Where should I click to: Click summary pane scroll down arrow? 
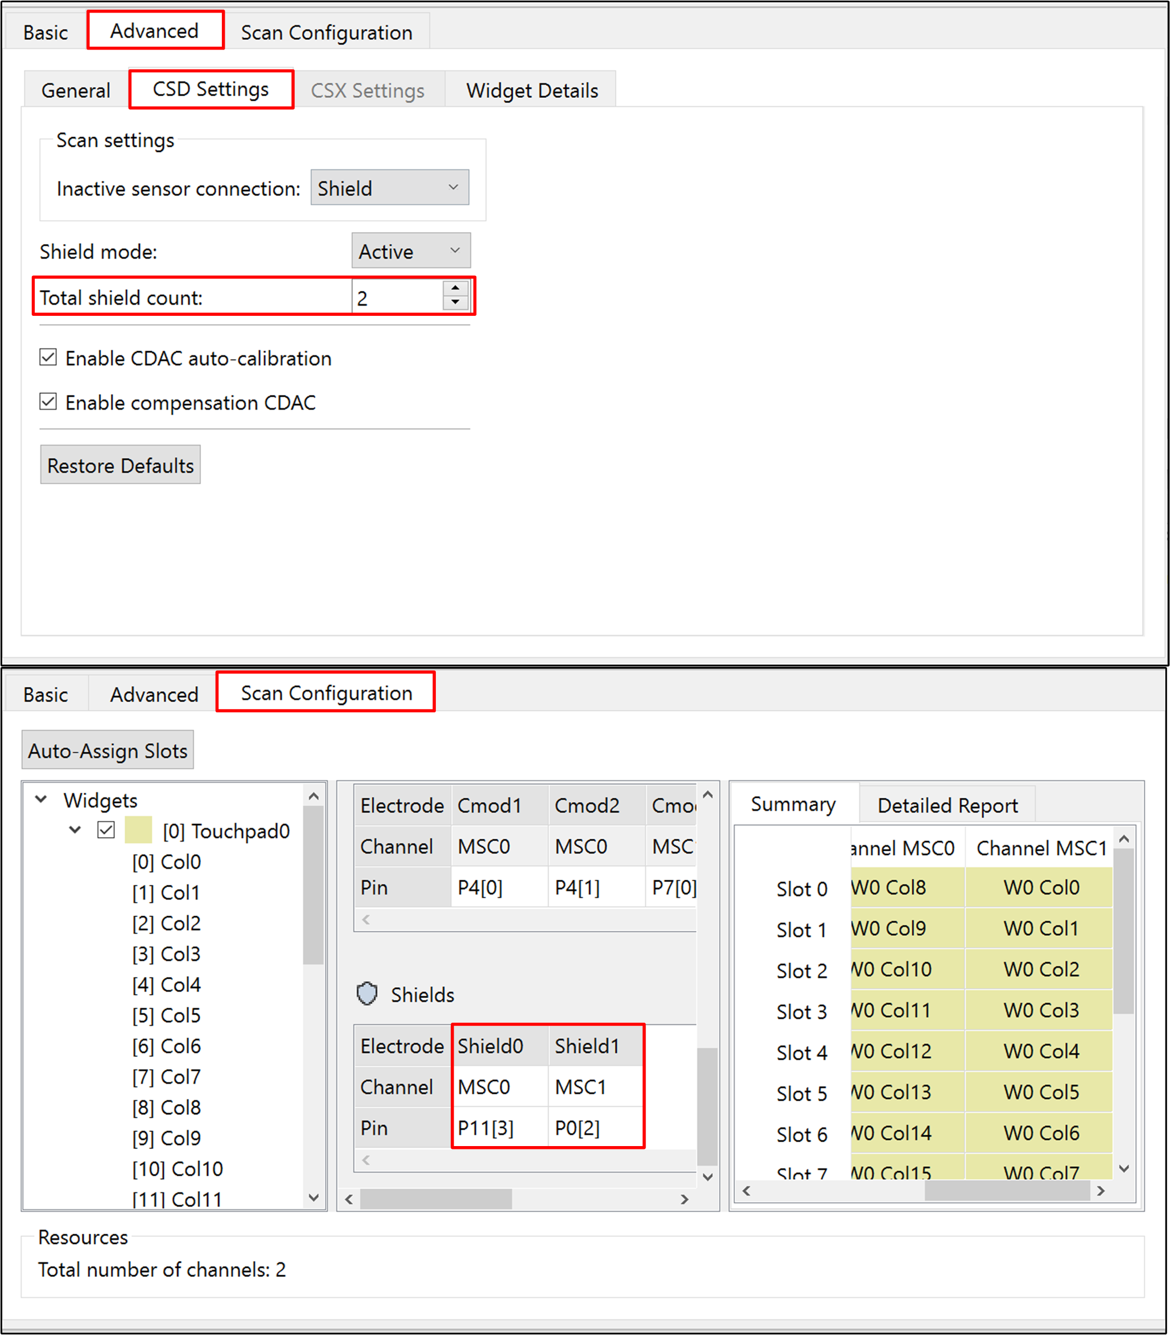pyautogui.click(x=1124, y=1168)
